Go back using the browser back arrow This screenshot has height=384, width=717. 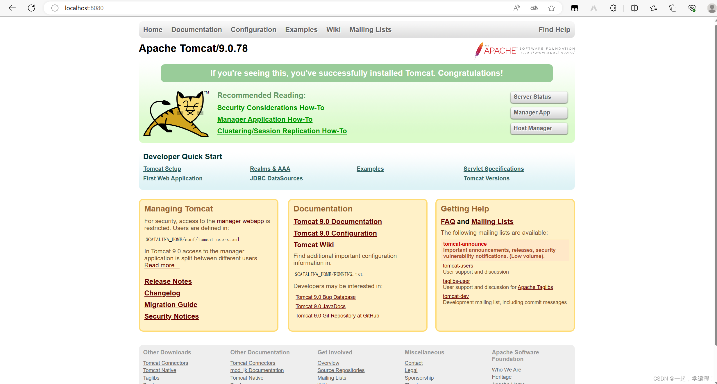12,8
